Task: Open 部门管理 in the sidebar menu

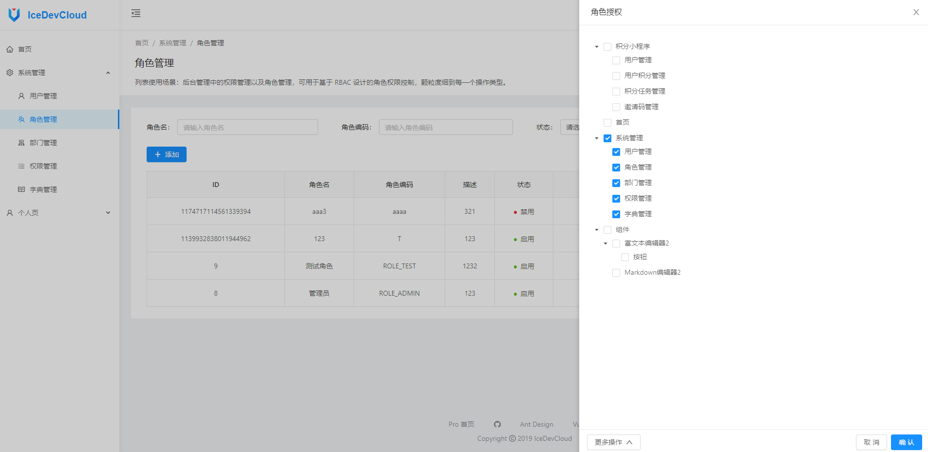Action: (x=59, y=143)
